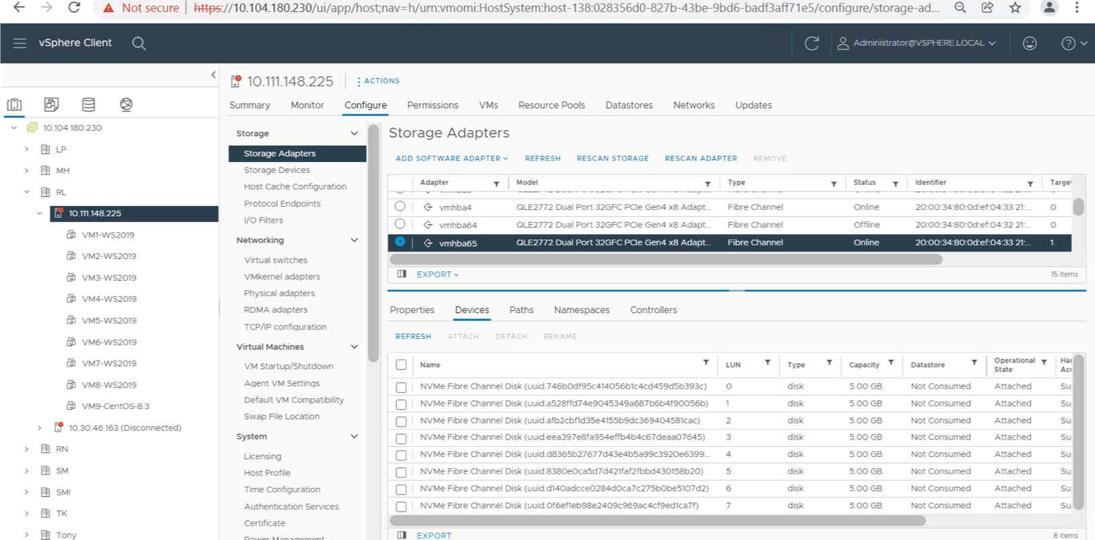Click the refresh icon in vSphere header

(x=812, y=43)
